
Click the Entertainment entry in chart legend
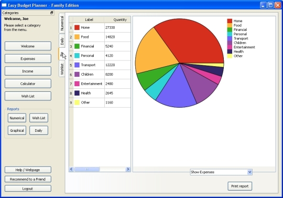241,47
